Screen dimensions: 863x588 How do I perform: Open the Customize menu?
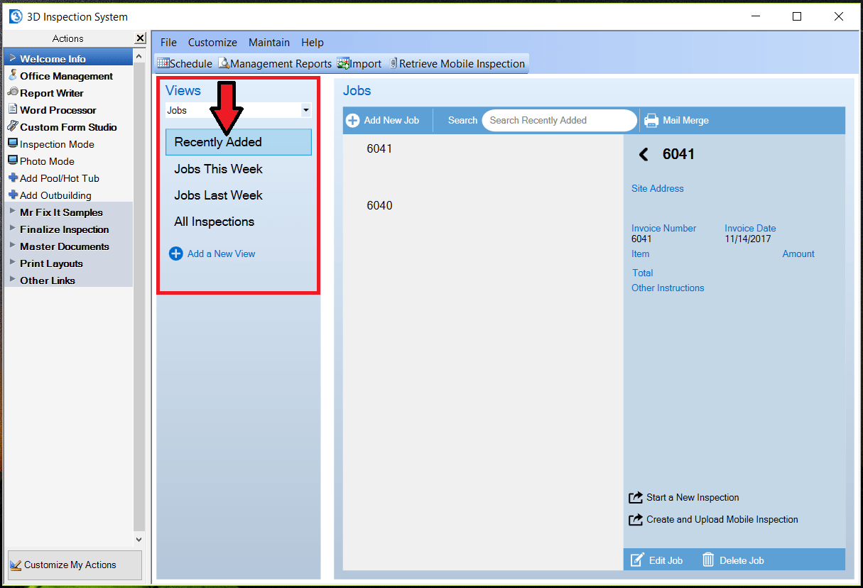(x=212, y=42)
